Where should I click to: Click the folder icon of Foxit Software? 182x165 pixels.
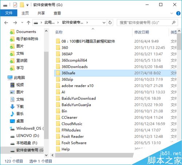pyautogui.click(x=58, y=143)
